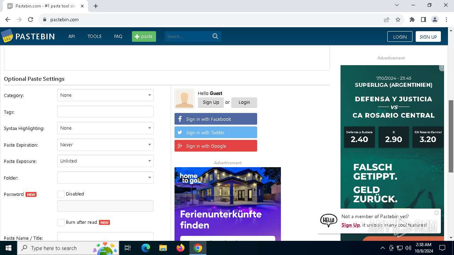Click the green '+ paste' button
Screen dimensions: 454x255
point(144,36)
